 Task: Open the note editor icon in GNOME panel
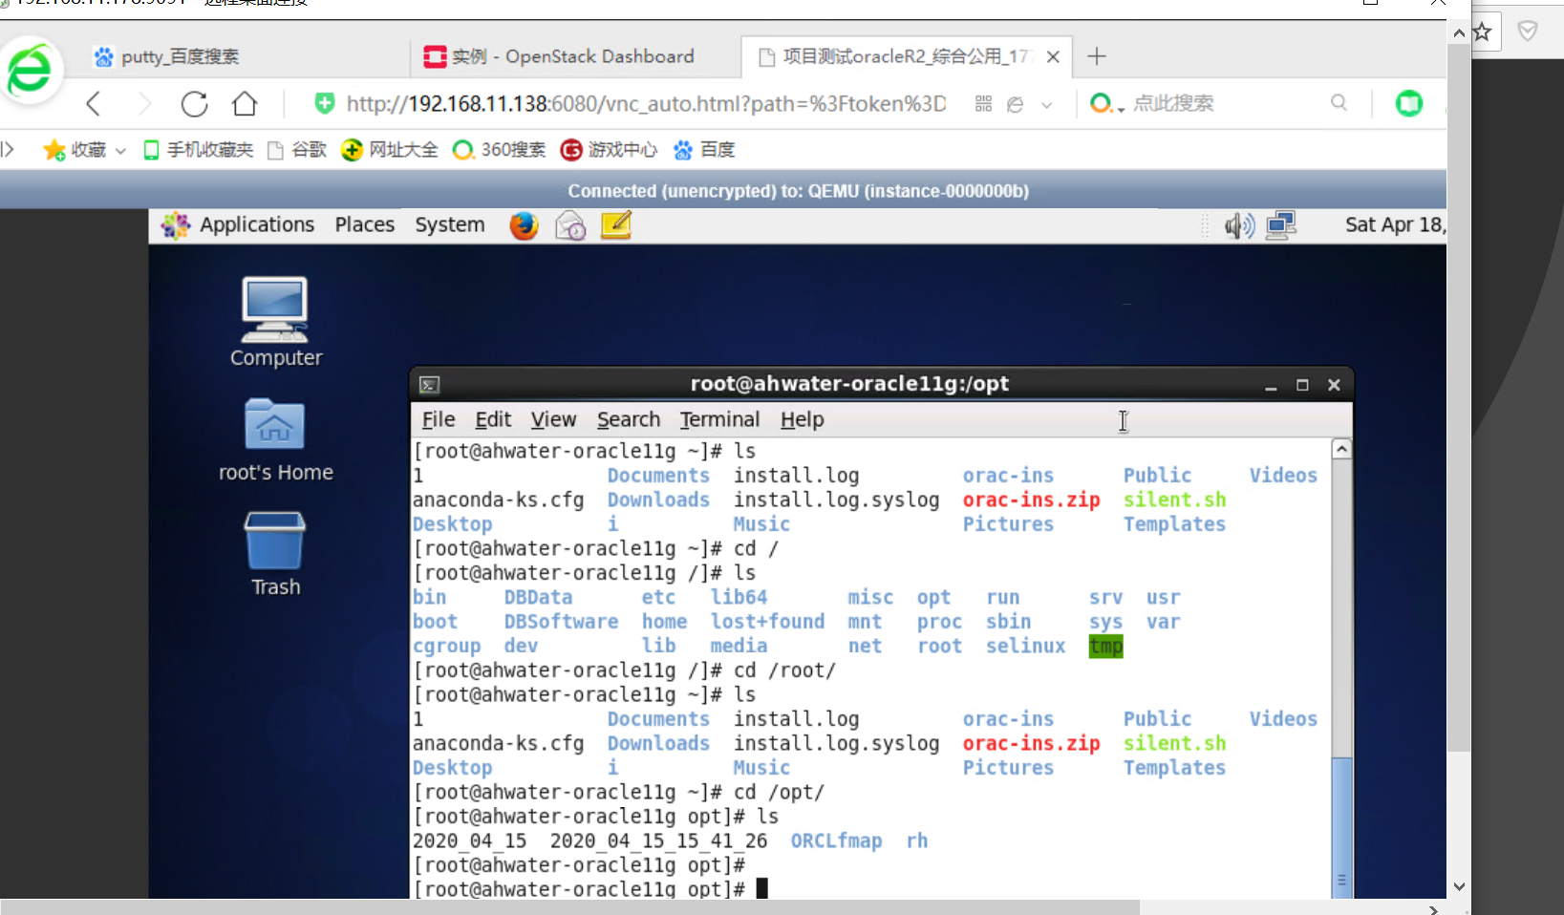tap(616, 225)
